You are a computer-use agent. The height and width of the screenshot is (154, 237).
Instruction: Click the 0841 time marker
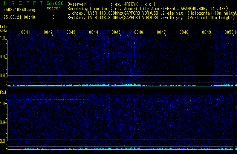click(26, 32)
